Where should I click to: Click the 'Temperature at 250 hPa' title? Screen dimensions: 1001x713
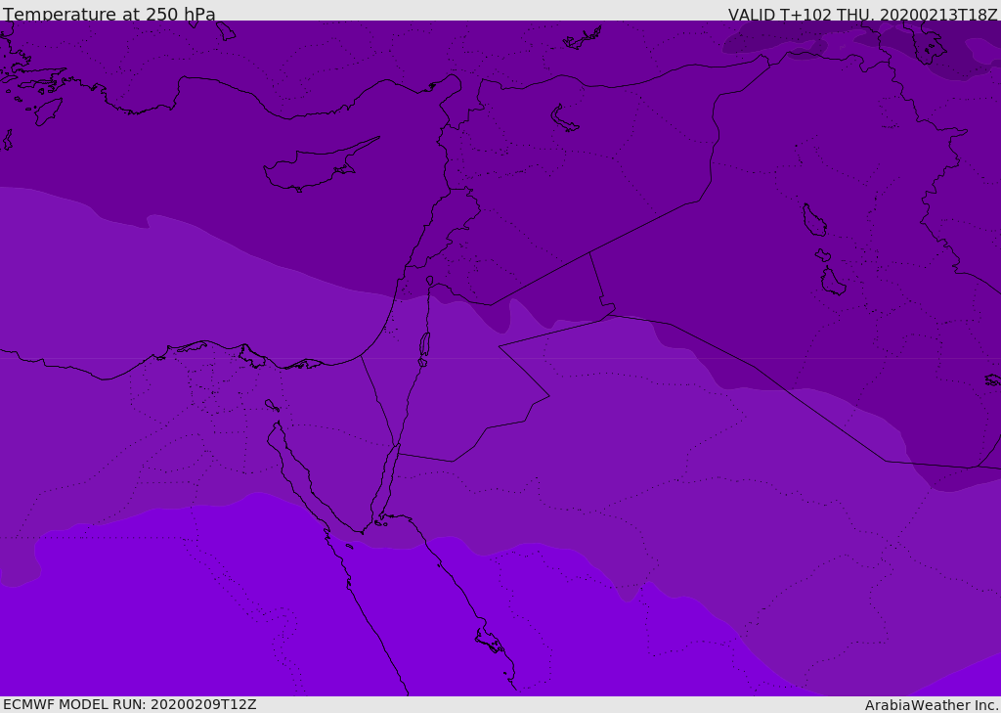(x=109, y=14)
